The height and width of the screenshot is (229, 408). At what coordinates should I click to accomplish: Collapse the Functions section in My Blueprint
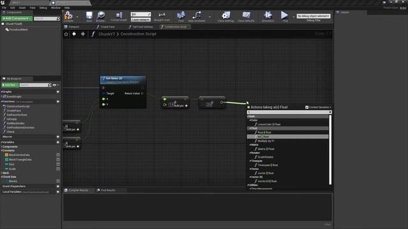(1, 102)
